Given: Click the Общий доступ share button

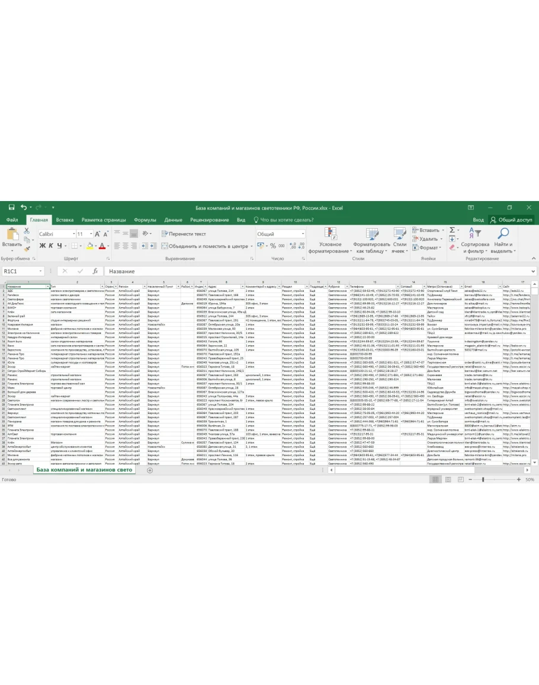Looking at the screenshot, I should 511,220.
